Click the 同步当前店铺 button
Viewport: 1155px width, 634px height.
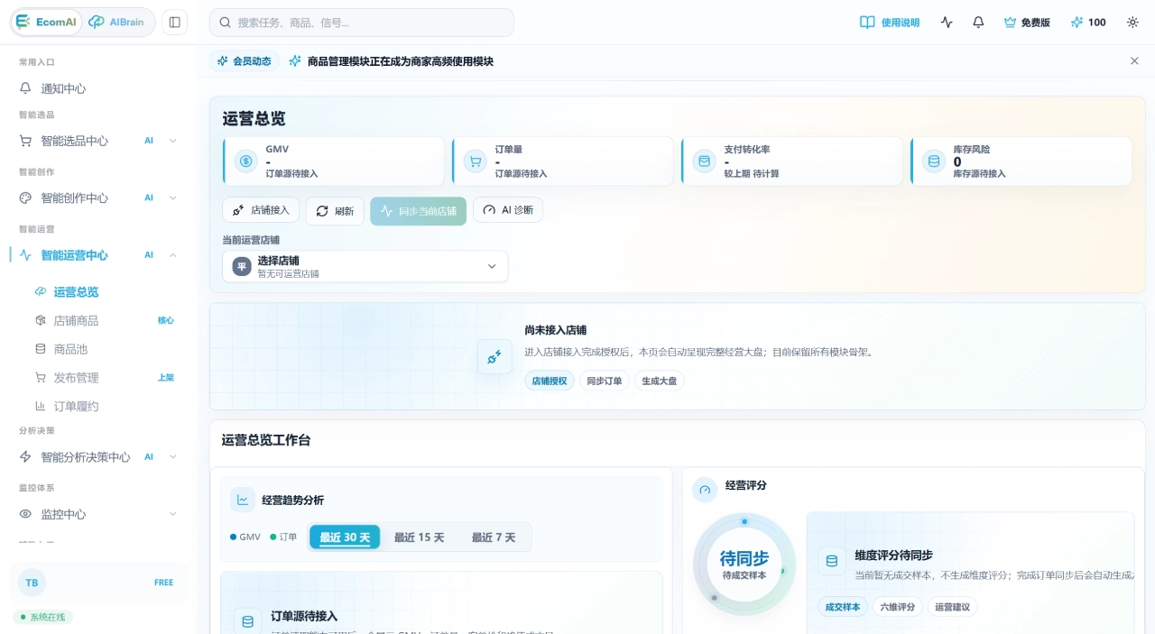(x=418, y=211)
